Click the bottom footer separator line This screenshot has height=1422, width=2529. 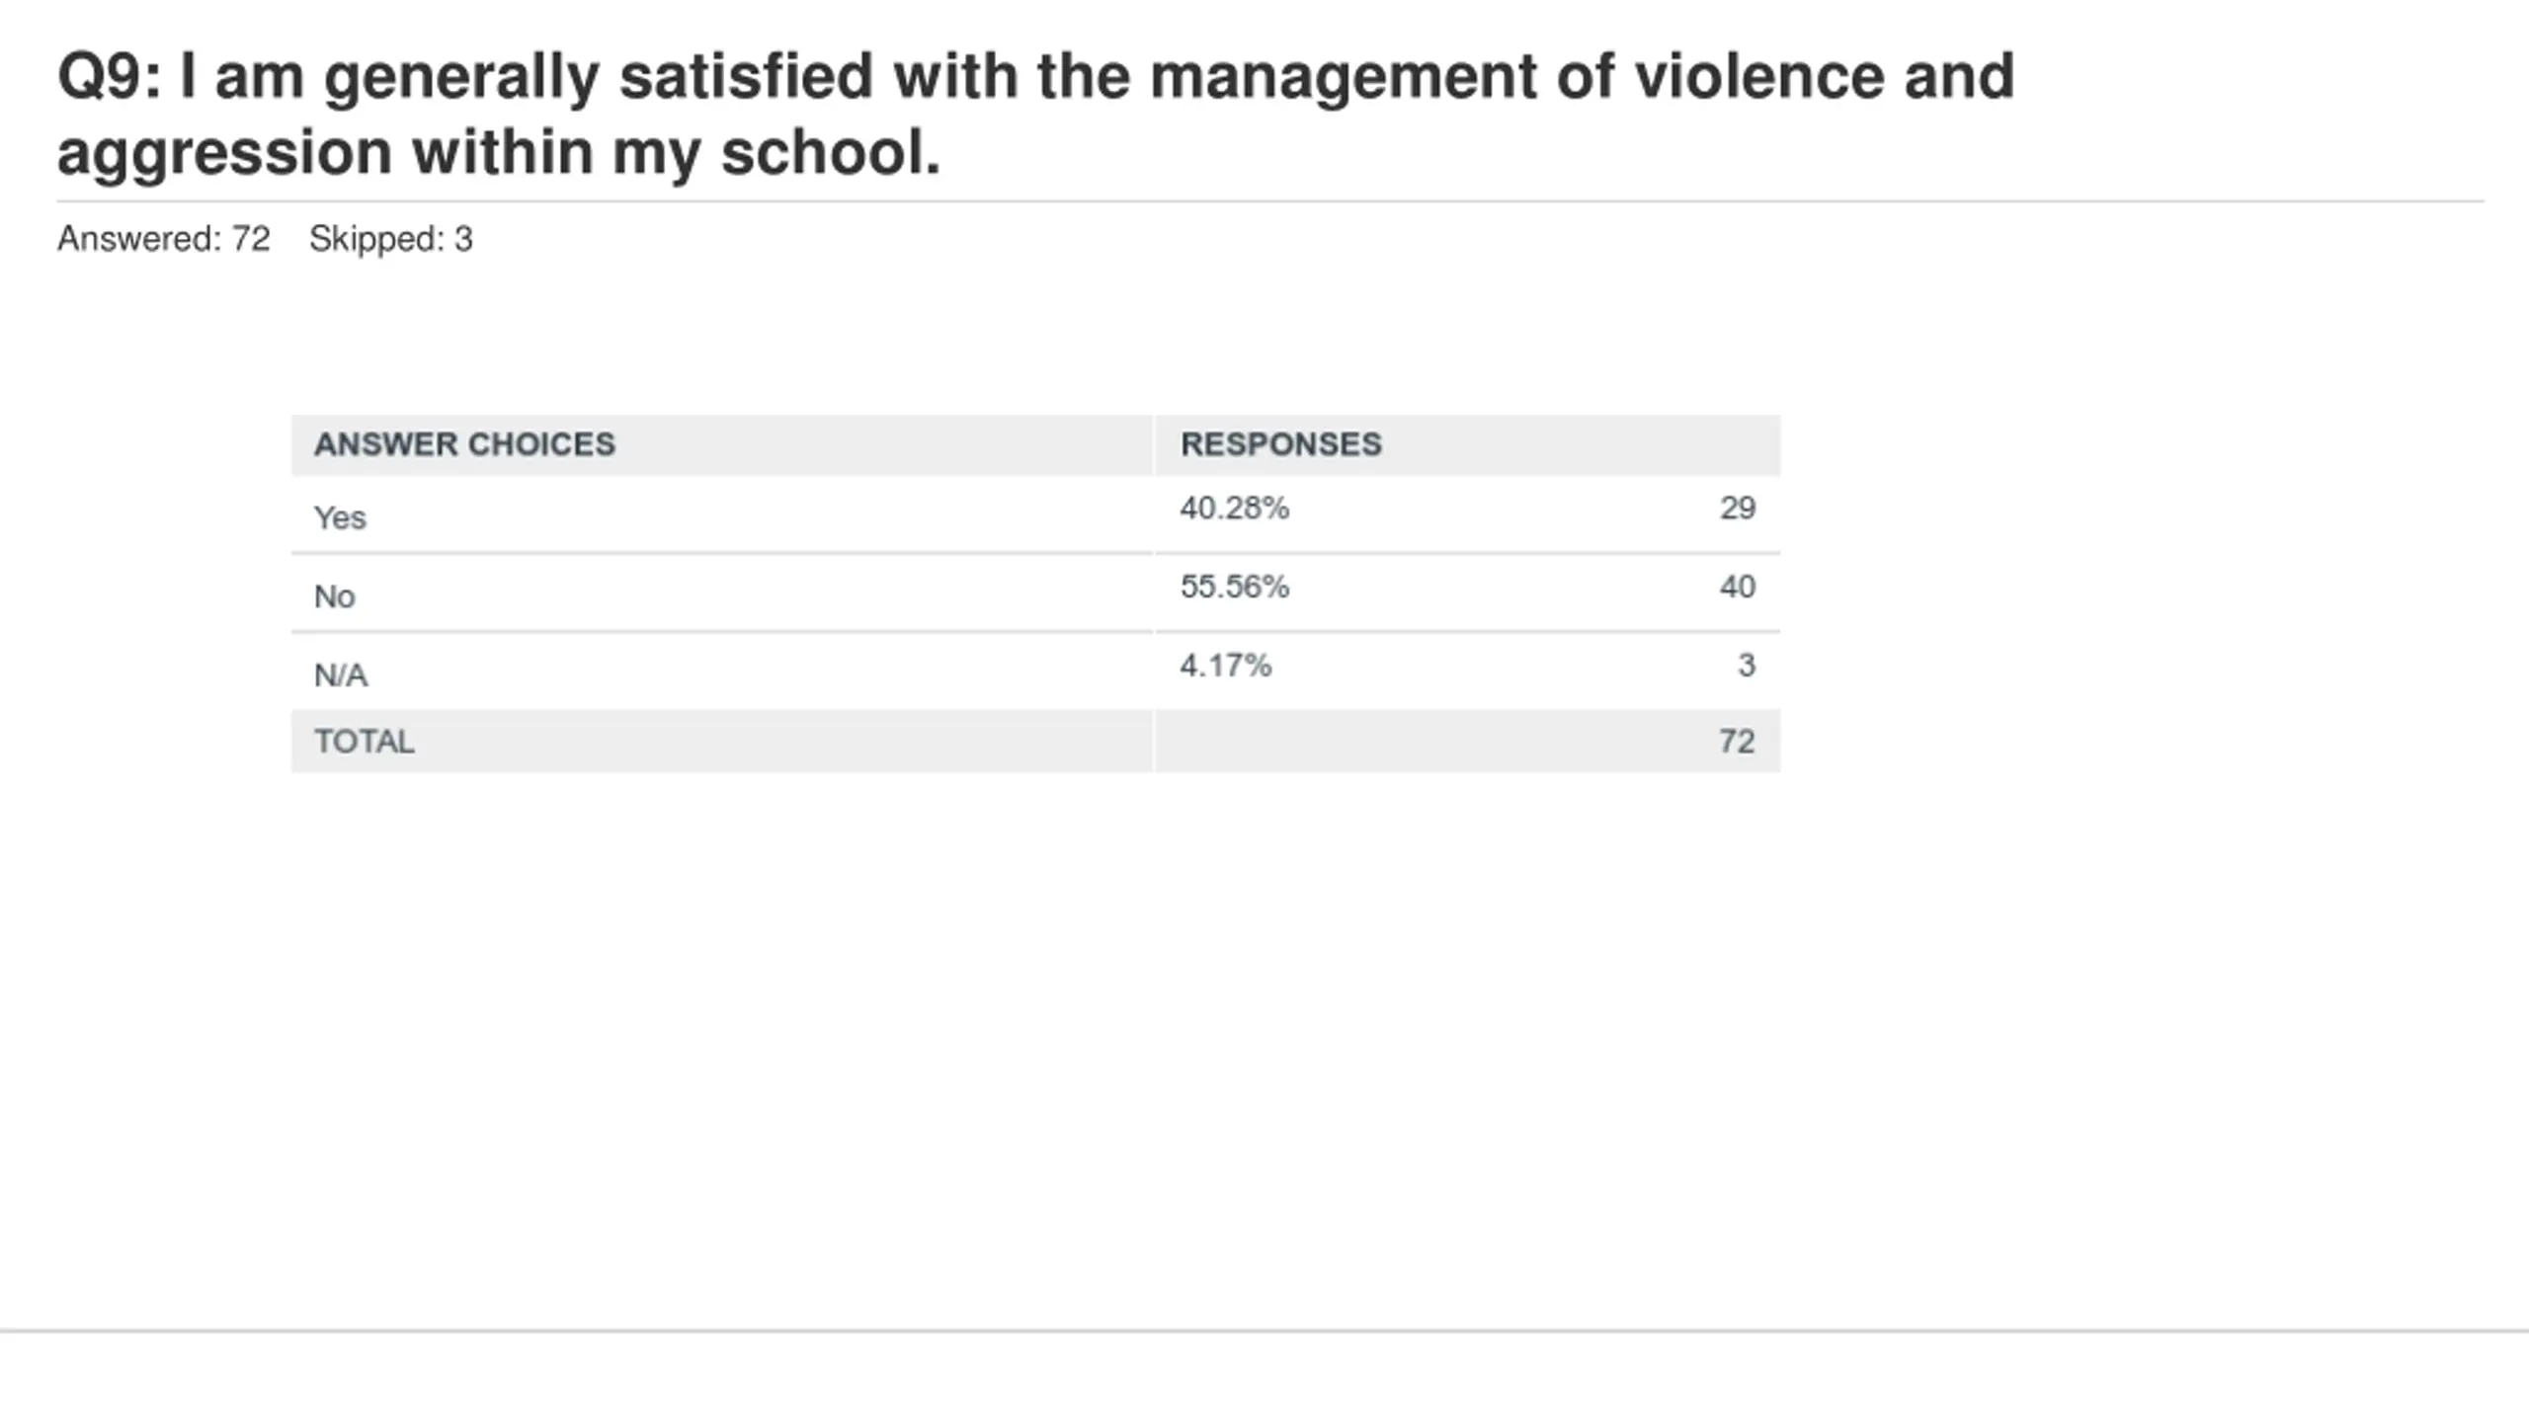click(1264, 1331)
